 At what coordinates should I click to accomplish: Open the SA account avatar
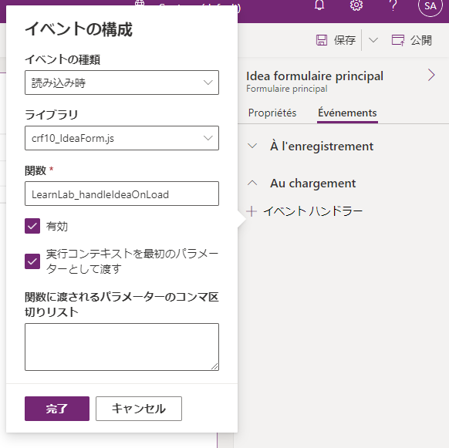pyautogui.click(x=430, y=5)
